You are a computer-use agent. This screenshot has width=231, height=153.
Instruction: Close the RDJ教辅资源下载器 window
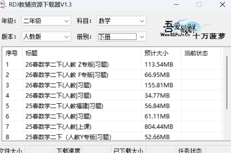[222, 5]
